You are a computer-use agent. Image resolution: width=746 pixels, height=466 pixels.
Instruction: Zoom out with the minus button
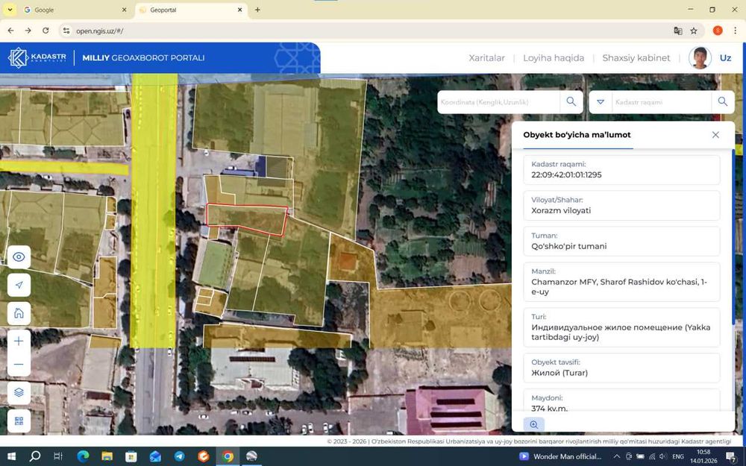[x=19, y=365]
